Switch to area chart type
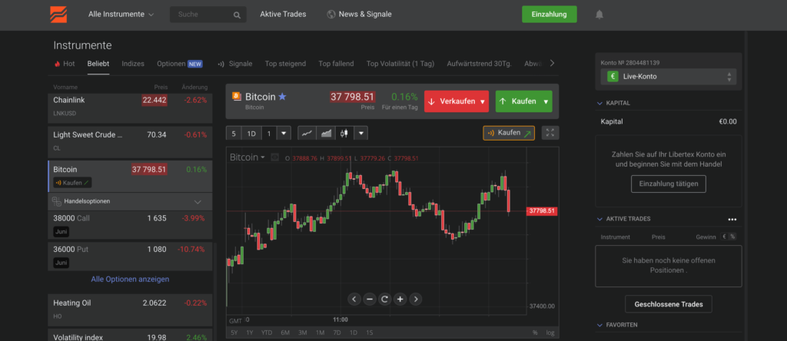Viewport: 787px width, 341px height. click(326, 134)
